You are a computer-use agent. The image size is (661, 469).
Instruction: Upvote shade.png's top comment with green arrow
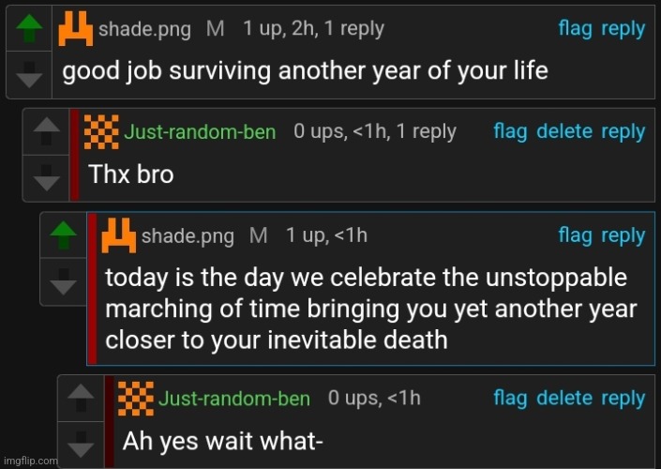[x=29, y=28]
